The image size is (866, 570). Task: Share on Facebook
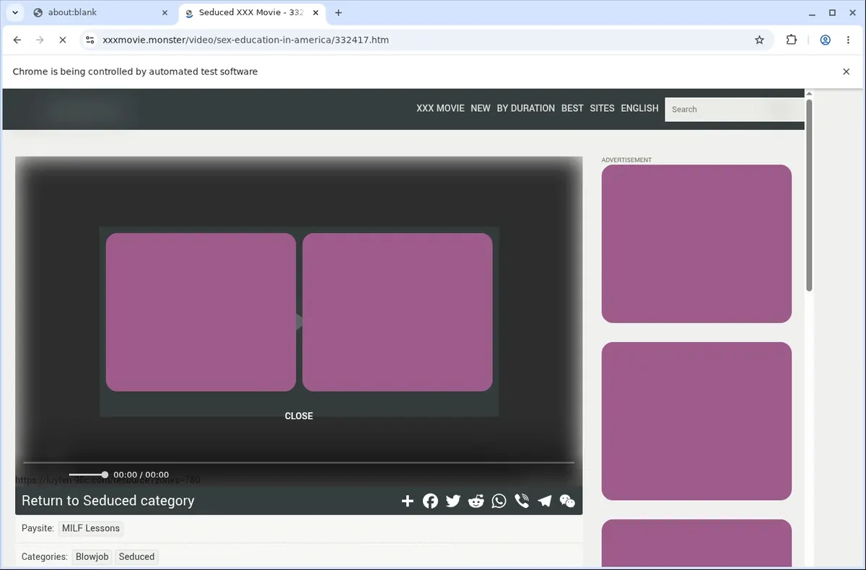430,501
